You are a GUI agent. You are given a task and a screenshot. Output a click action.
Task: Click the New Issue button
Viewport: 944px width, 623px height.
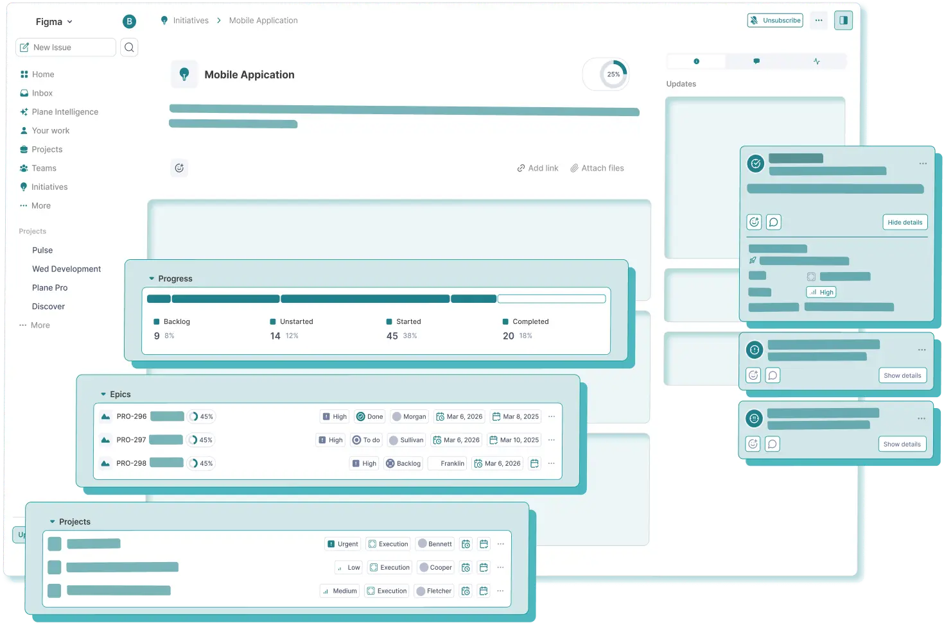pos(66,47)
